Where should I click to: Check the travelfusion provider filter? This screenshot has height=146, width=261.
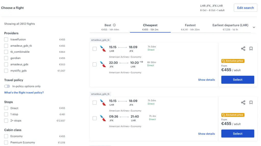6,39
